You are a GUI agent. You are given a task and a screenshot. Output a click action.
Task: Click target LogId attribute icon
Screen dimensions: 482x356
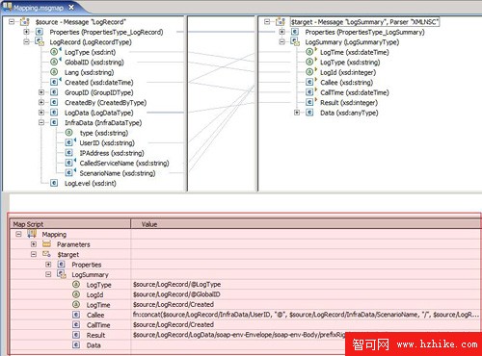tap(309, 72)
